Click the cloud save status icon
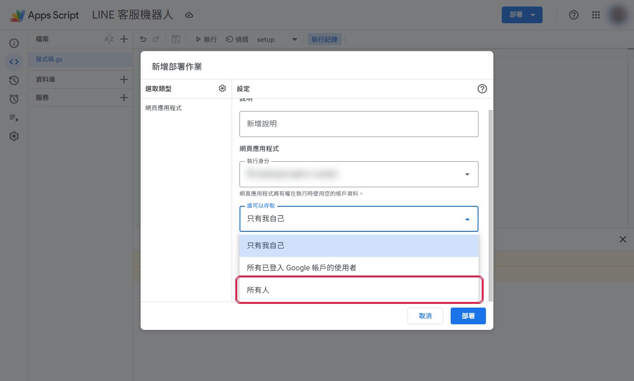Viewport: 634px width, 381px height. tap(189, 15)
